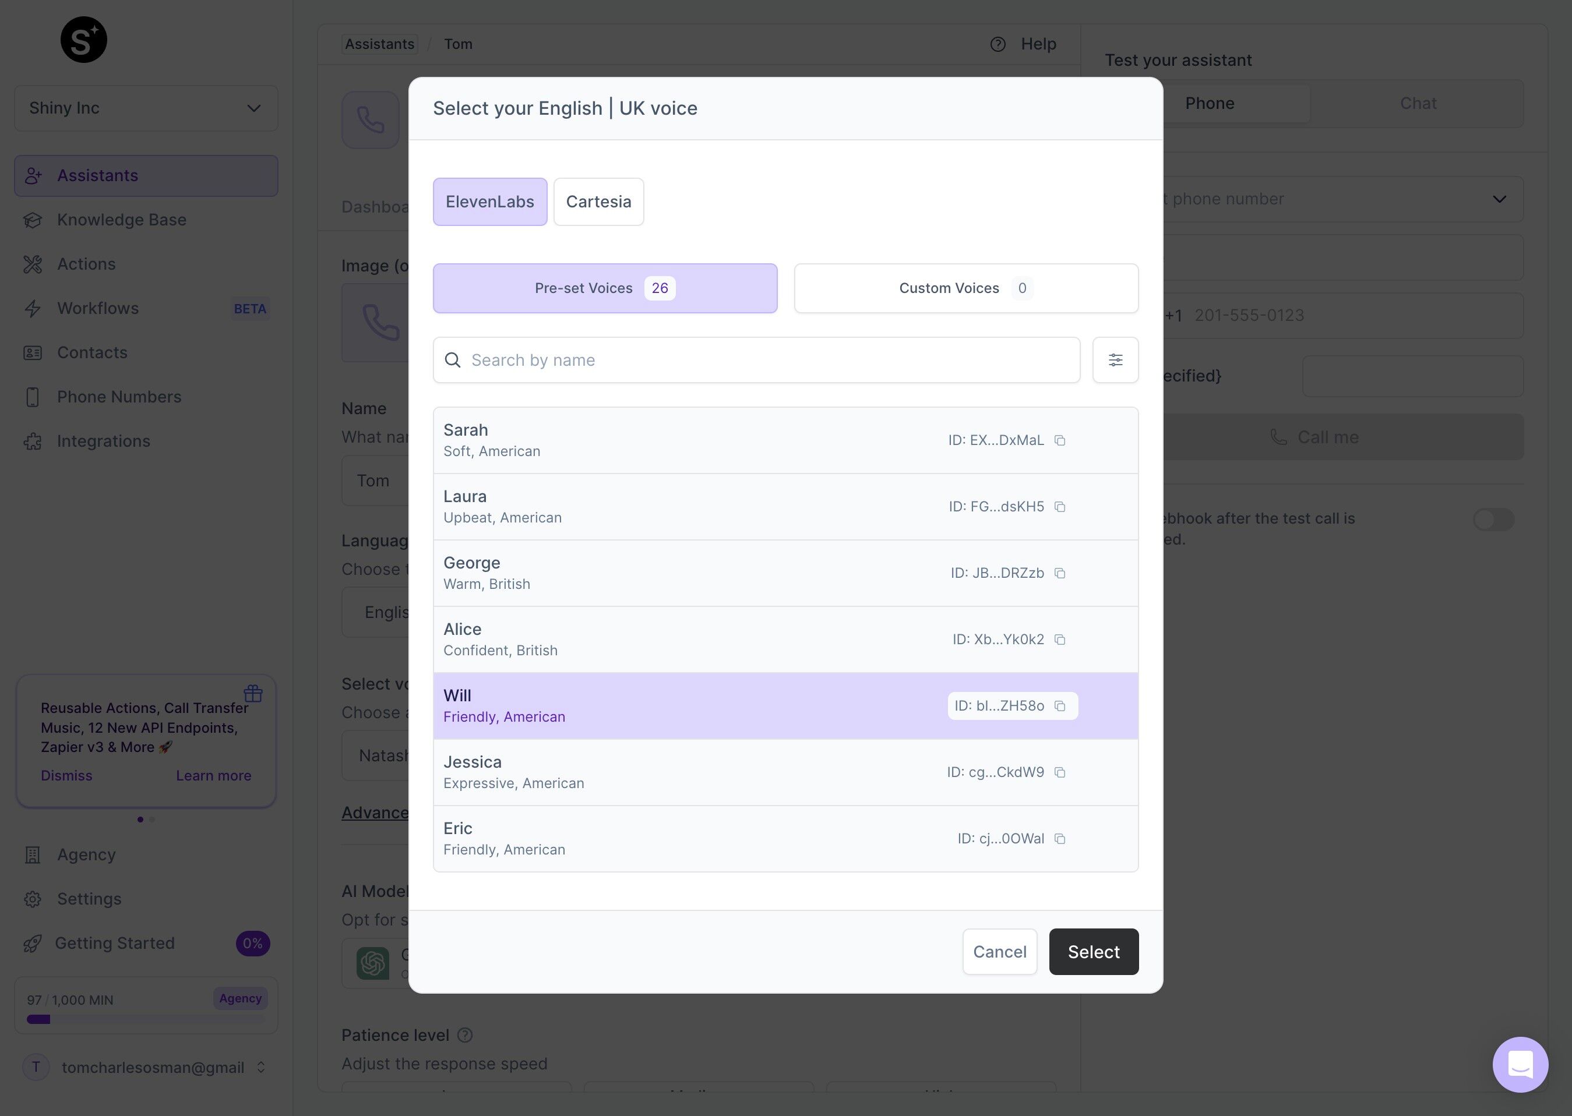This screenshot has width=1572, height=1116.
Task: Copy Jessica voice ID icon
Action: [x=1060, y=772]
